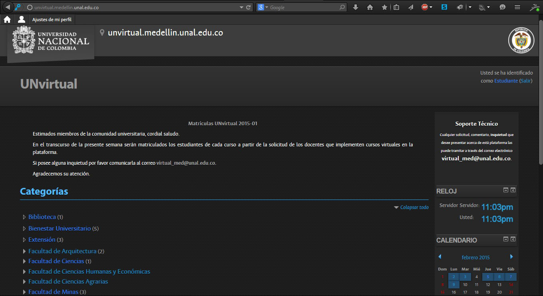Click the virtual_med@unal.edu.co link in announcement
The image size is (543, 296).
186,163
